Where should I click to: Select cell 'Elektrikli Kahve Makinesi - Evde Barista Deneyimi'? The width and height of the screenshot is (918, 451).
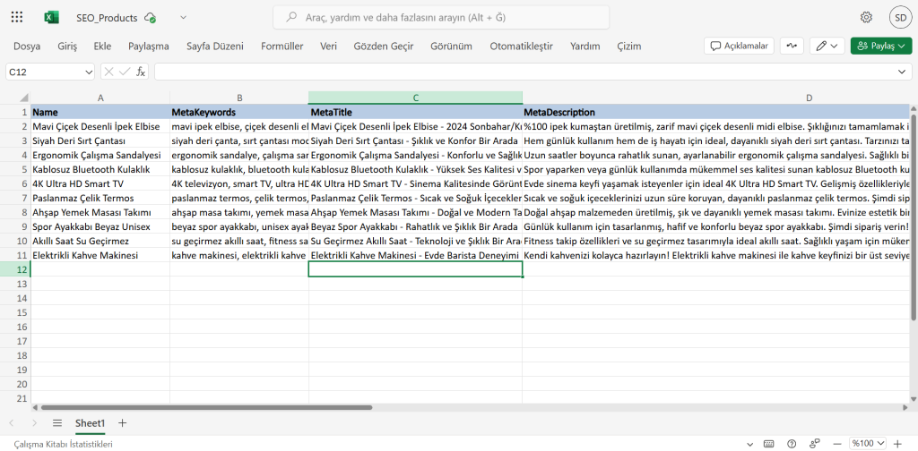click(x=415, y=255)
